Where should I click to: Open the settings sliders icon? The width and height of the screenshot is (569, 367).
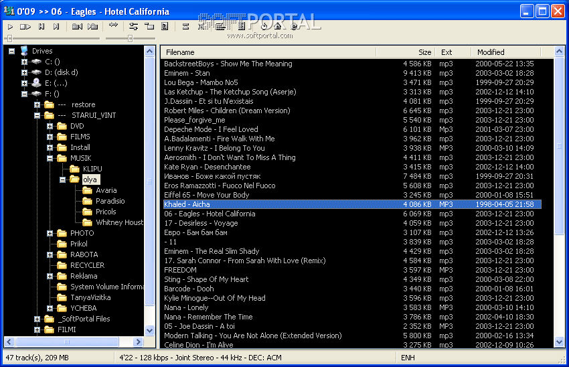point(133,27)
